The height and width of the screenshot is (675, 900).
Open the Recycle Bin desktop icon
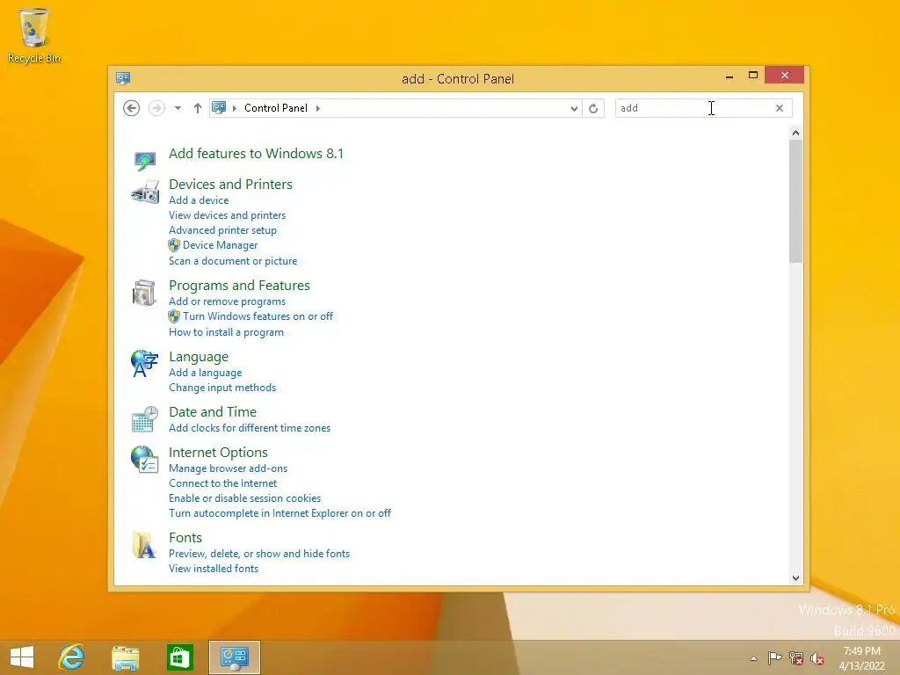tap(34, 34)
